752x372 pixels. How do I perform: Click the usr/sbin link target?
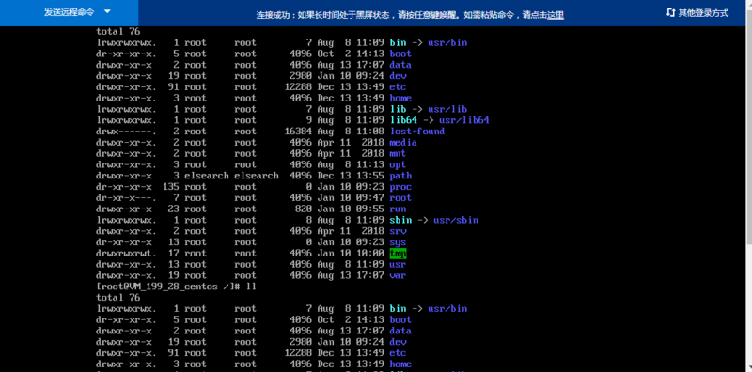(x=456, y=220)
